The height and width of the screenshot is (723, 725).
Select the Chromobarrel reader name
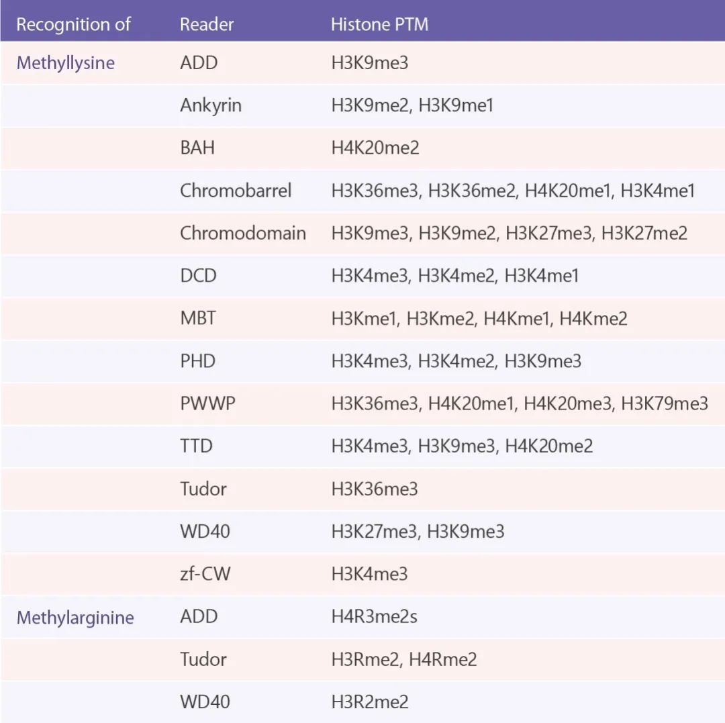pos(236,191)
